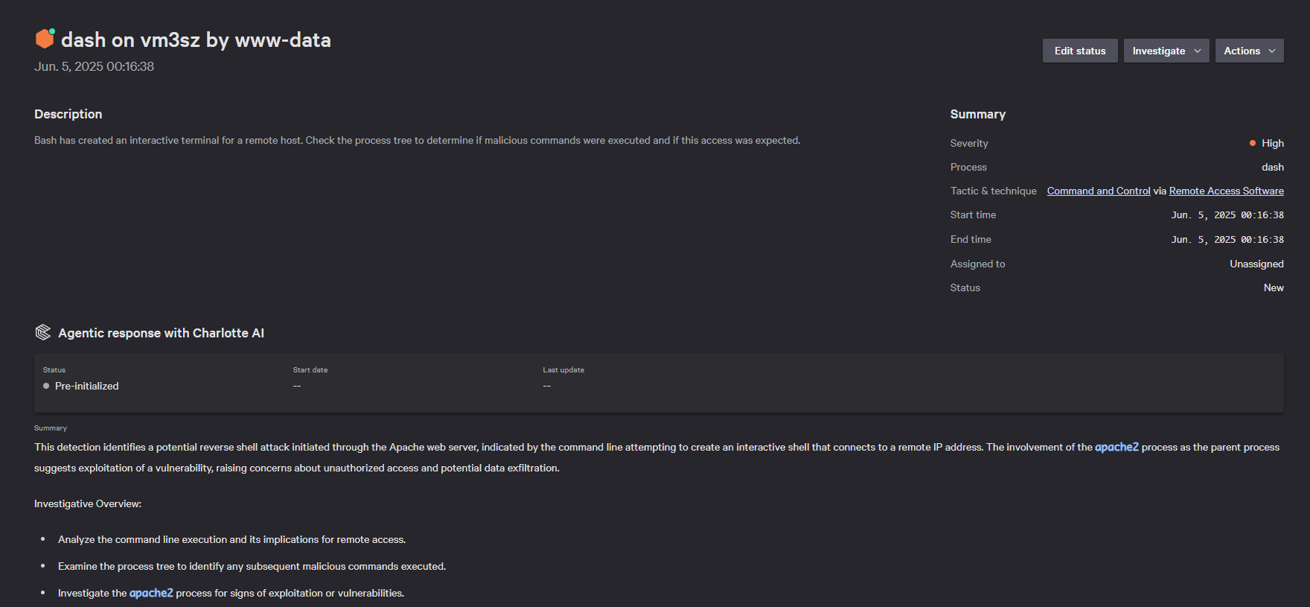Image resolution: width=1310 pixels, height=607 pixels.
Task: Open the Remote Access Software link
Action: pos(1226,191)
